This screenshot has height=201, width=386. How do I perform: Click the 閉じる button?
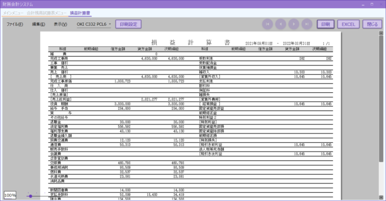coord(372,24)
